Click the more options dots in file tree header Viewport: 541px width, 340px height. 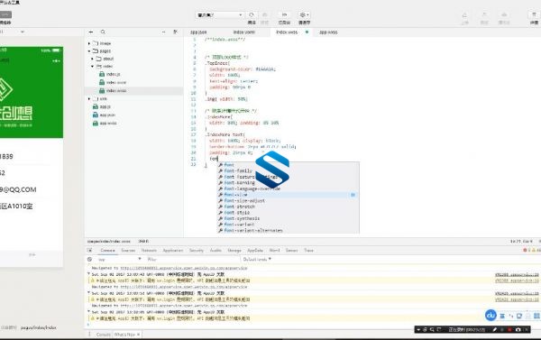coord(163,32)
